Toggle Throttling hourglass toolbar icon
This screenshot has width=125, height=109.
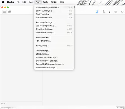tap(110, 12)
